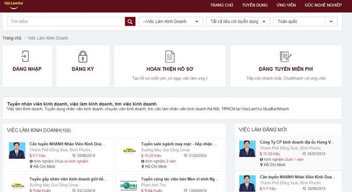The image size is (352, 192).
Task: Open job Tuyển sale ngành may mặc
Action: [179, 144]
